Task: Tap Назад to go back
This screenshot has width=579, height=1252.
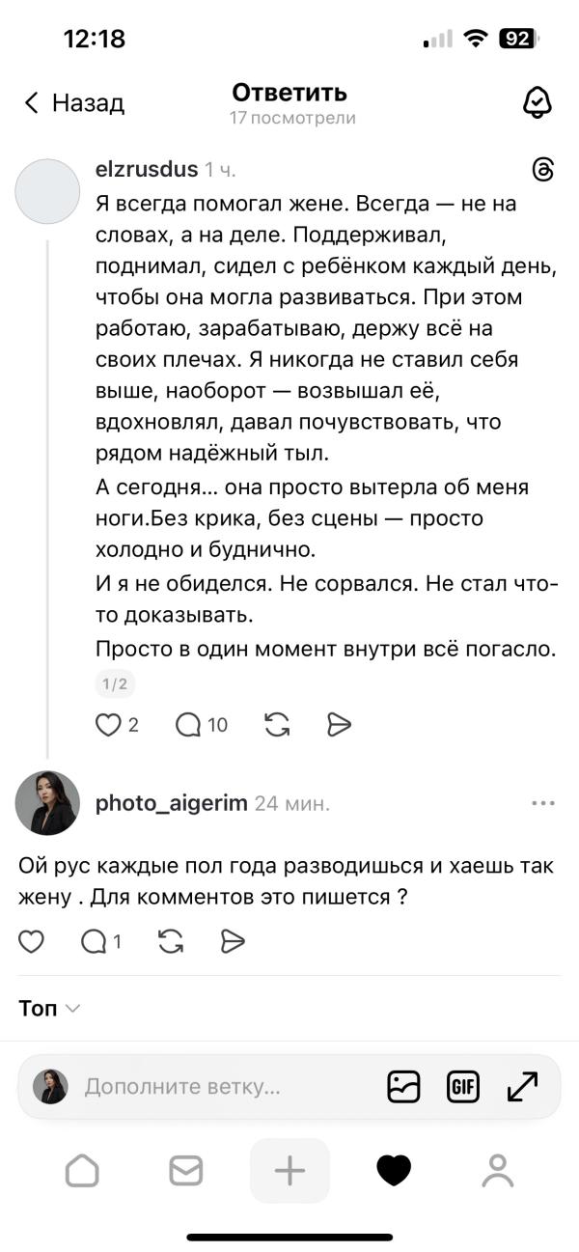Action: (x=72, y=102)
